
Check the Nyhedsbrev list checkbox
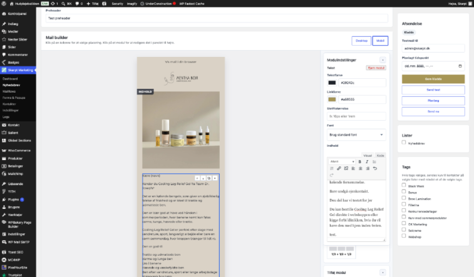click(x=404, y=143)
